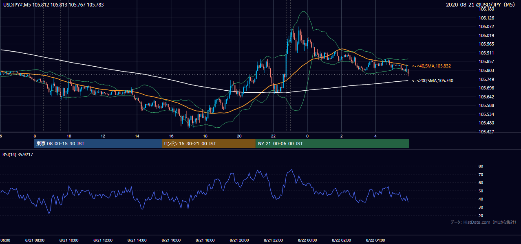Click the London 15:30-21:00 JST session bar
The height and width of the screenshot is (244, 521).
pos(209,144)
